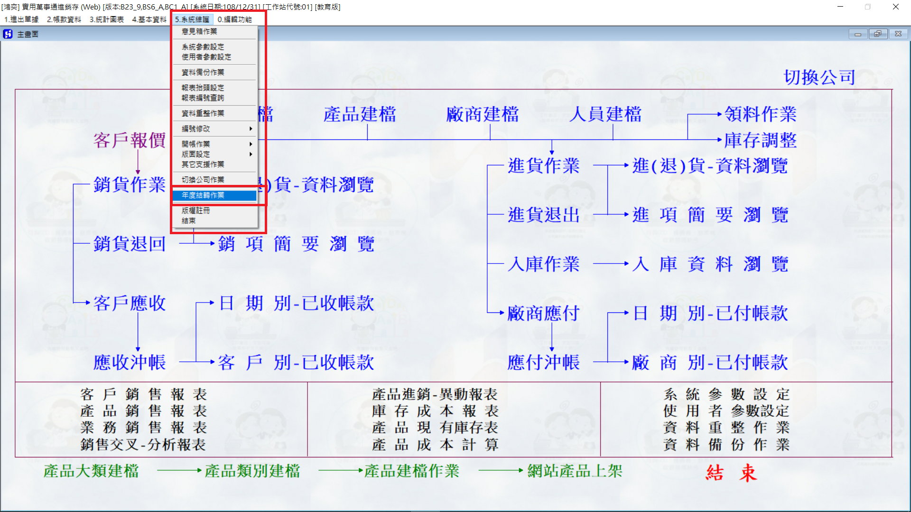The width and height of the screenshot is (911, 512).
Task: Open the 3.統計圖表 menu
Action: tap(107, 19)
